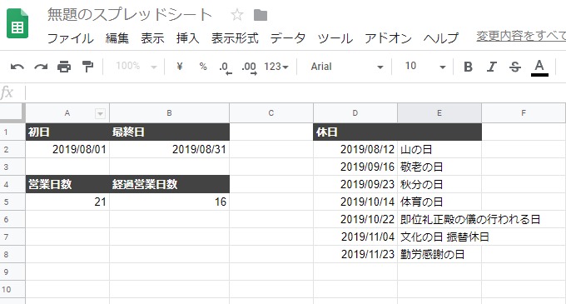The image size is (566, 304).
Task: Increase decimal places
Action: click(x=250, y=67)
